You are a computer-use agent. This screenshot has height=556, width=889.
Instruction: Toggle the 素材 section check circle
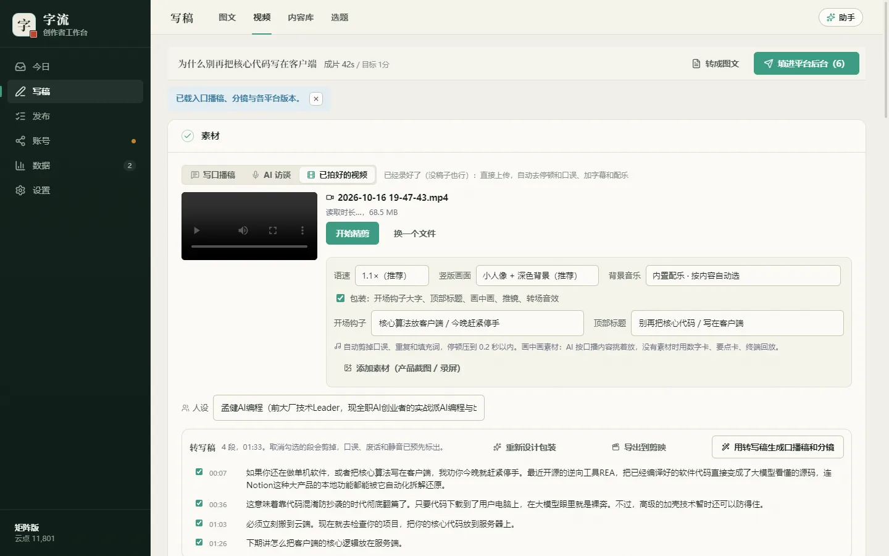[x=188, y=136]
